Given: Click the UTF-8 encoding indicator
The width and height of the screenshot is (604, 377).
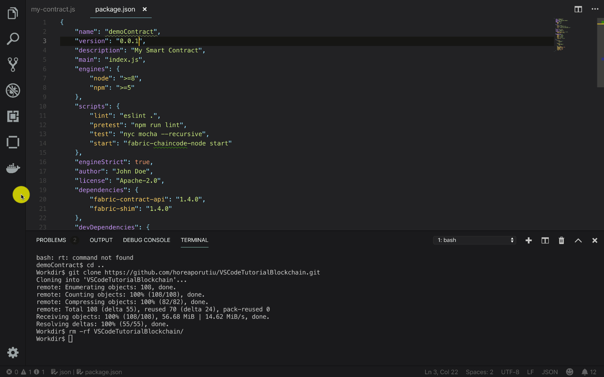Looking at the screenshot, I should (x=510, y=372).
